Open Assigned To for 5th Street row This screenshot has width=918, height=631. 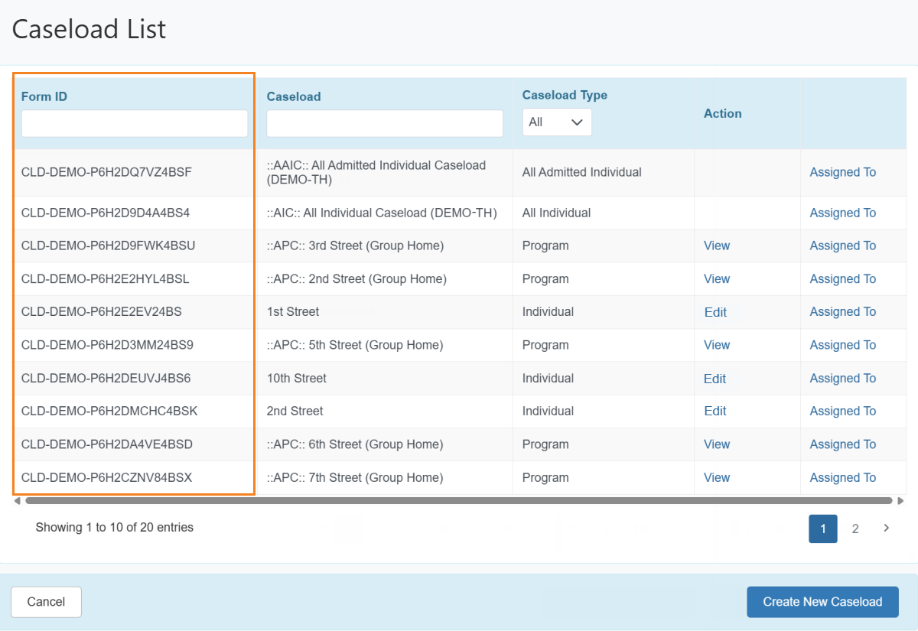[843, 345]
